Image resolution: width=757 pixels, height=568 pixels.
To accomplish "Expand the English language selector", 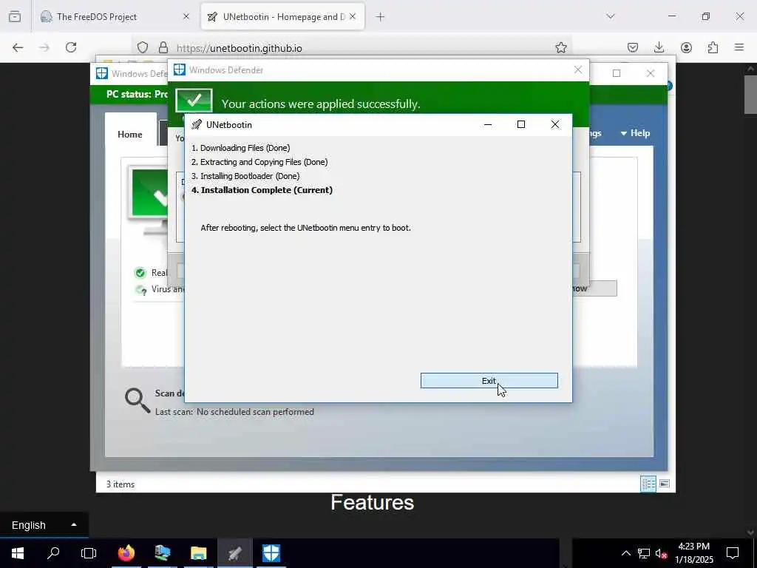I will (44, 525).
